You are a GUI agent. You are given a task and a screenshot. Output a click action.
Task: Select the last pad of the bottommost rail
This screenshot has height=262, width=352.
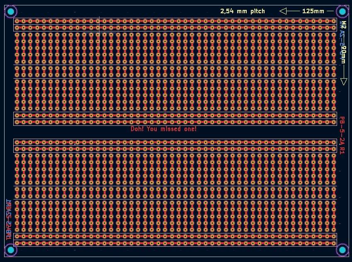[x=334, y=243]
